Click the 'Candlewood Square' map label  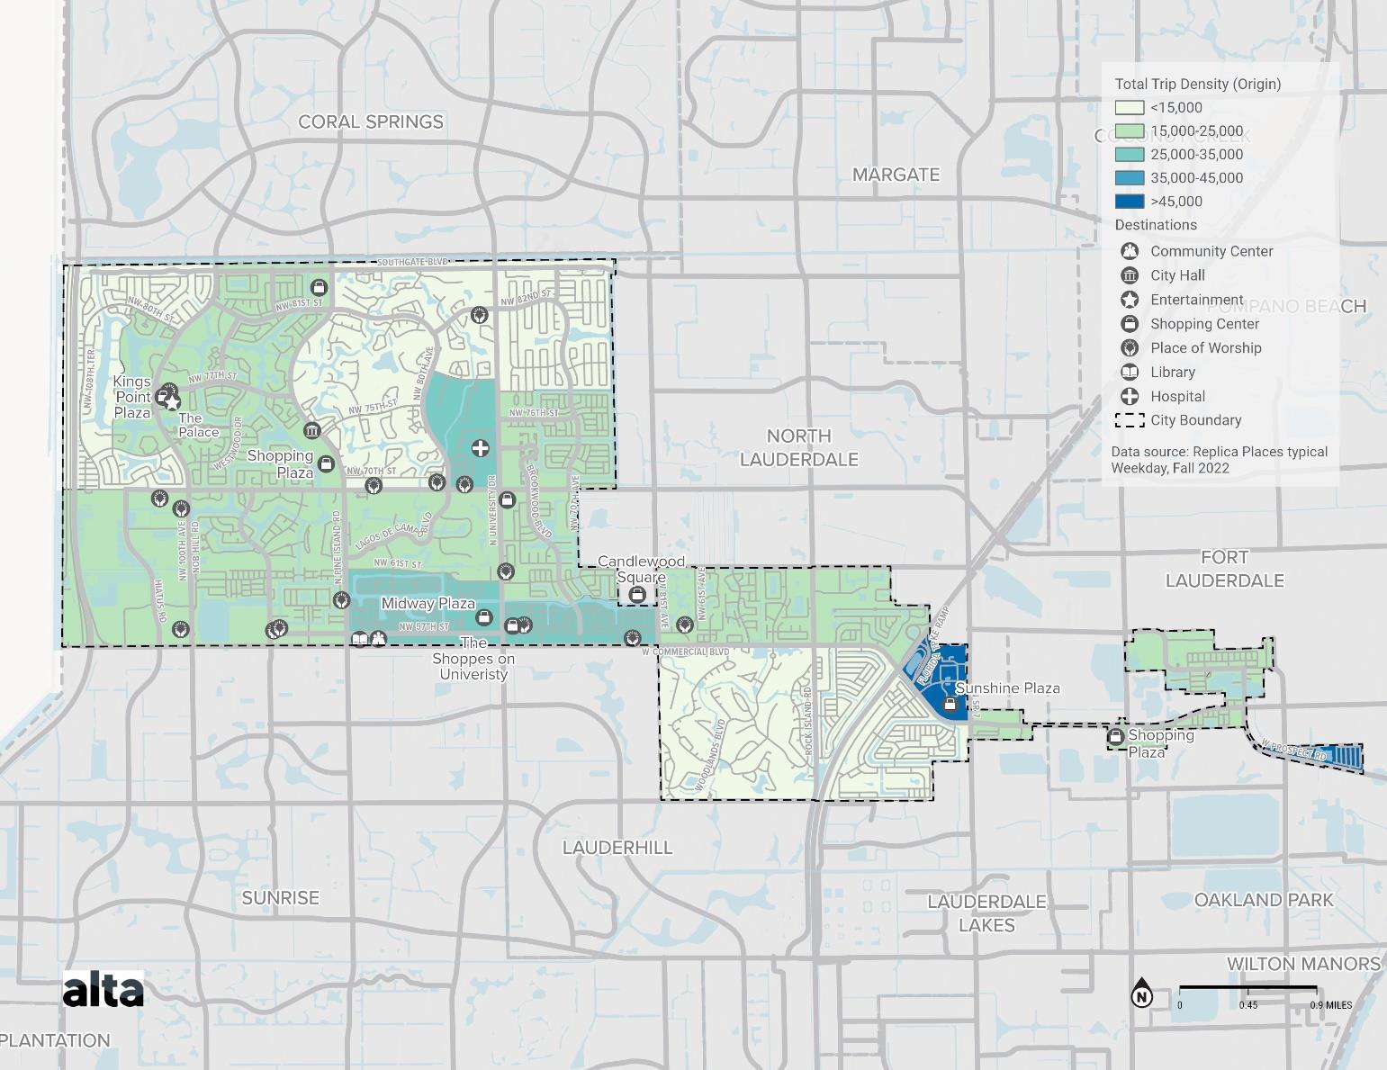(642, 570)
